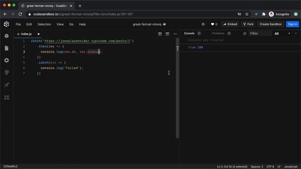
Task: Like the sandbox with the heart icon
Action: [212, 24]
